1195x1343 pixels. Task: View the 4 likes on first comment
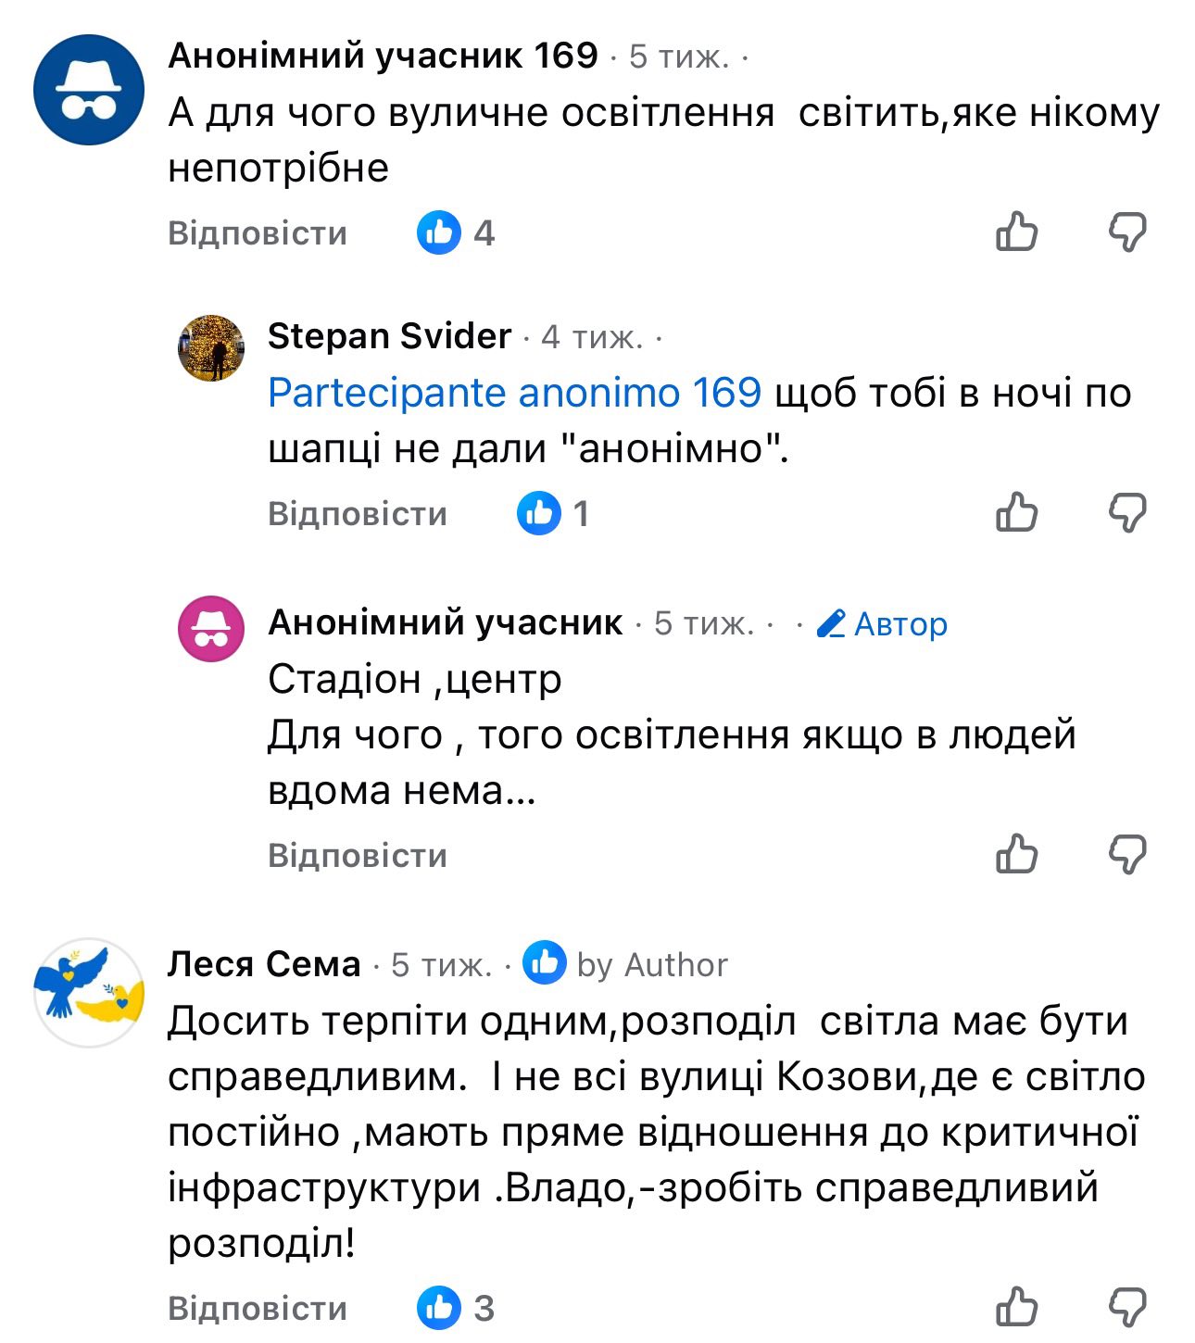tap(456, 232)
